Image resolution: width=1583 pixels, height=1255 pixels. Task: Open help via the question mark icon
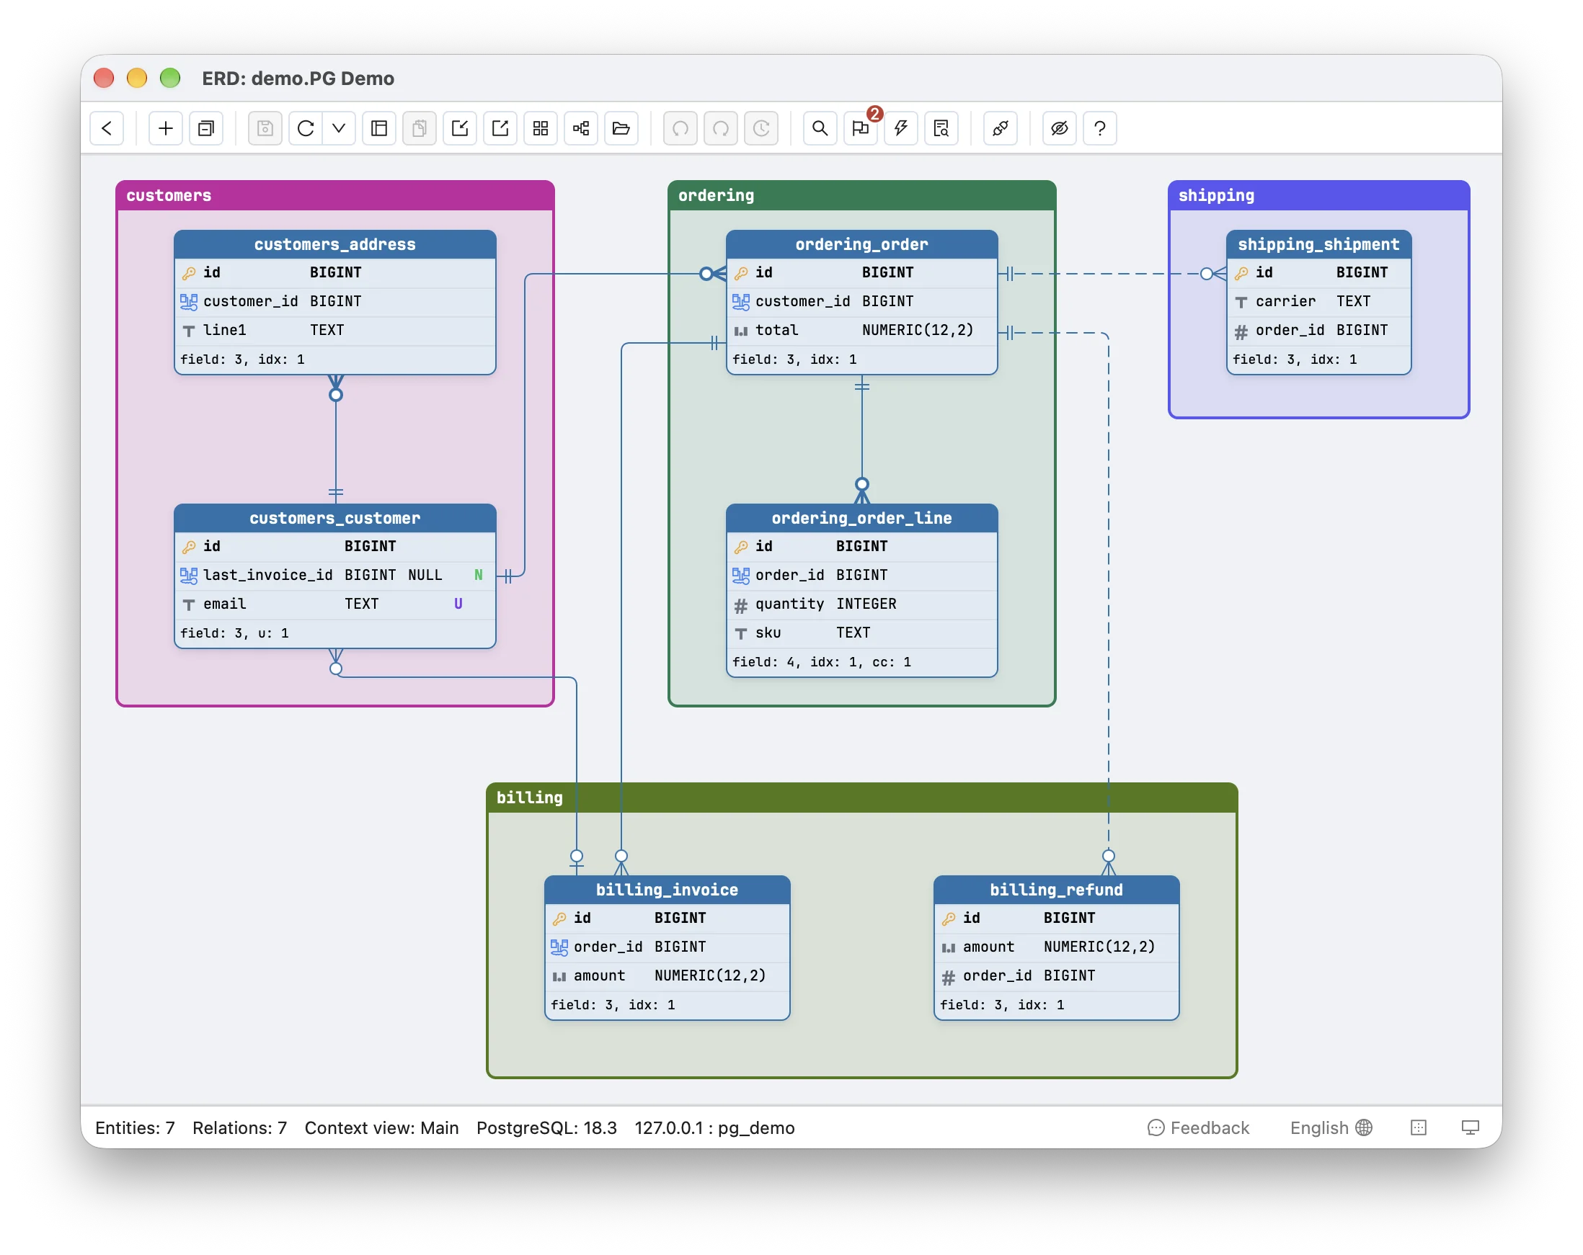(1100, 128)
